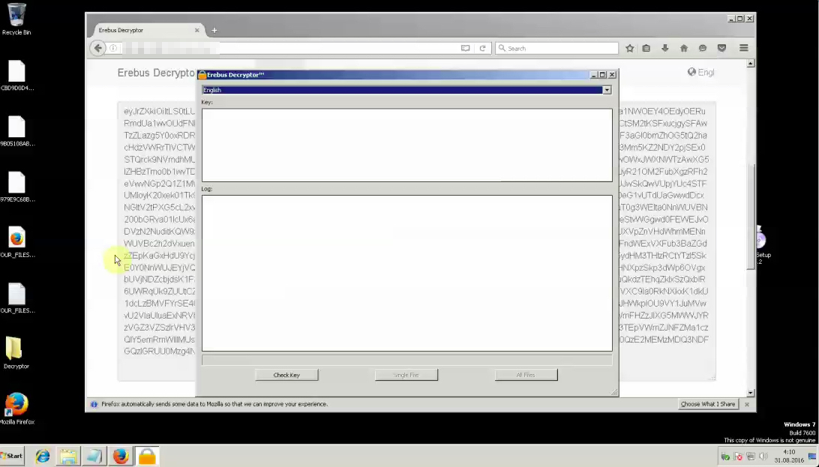Dismiss the Firefox data notification bar
Screen dimensions: 819x467
coord(747,404)
